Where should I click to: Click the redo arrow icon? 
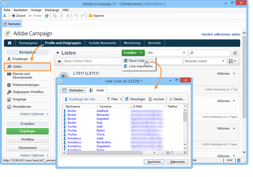coord(83,15)
